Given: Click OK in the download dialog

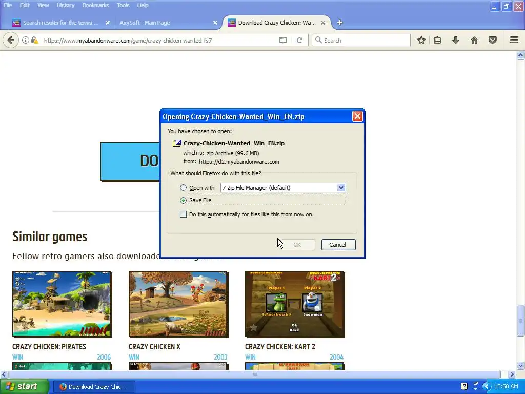Looking at the screenshot, I should pyautogui.click(x=297, y=245).
